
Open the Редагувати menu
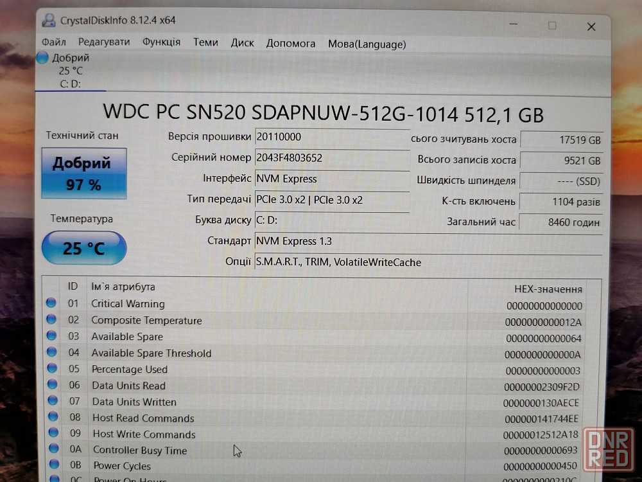[x=104, y=42]
